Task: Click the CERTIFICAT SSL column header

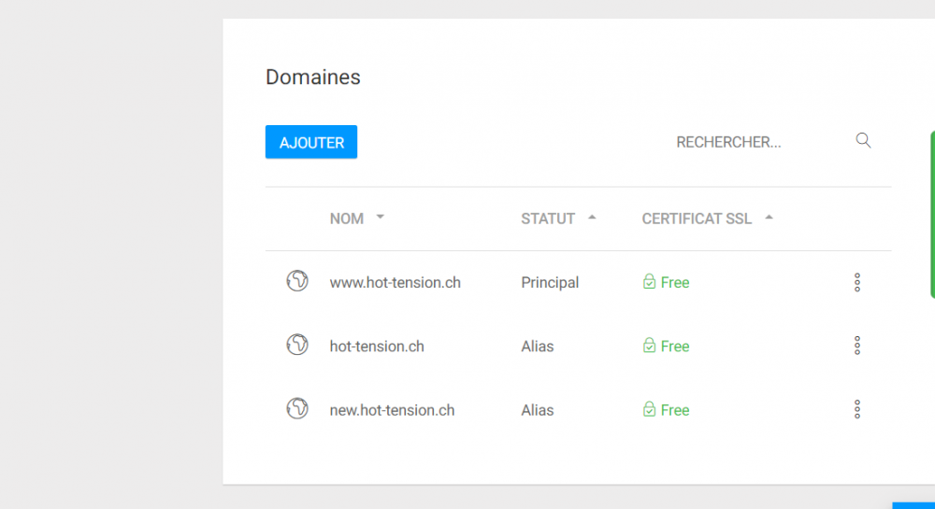Action: [697, 219]
